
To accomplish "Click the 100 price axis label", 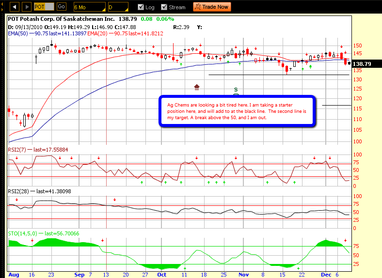I will (358, 141).
